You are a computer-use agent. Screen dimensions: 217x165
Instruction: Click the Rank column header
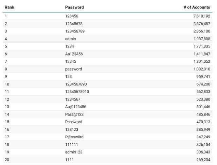pyautogui.click(x=10, y=7)
